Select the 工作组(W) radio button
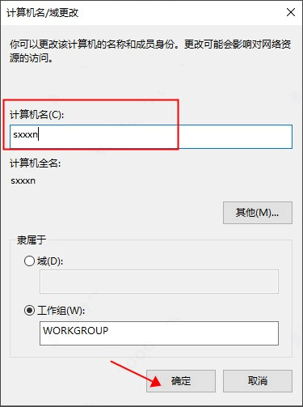This screenshot has height=407, width=303. pyautogui.click(x=29, y=311)
